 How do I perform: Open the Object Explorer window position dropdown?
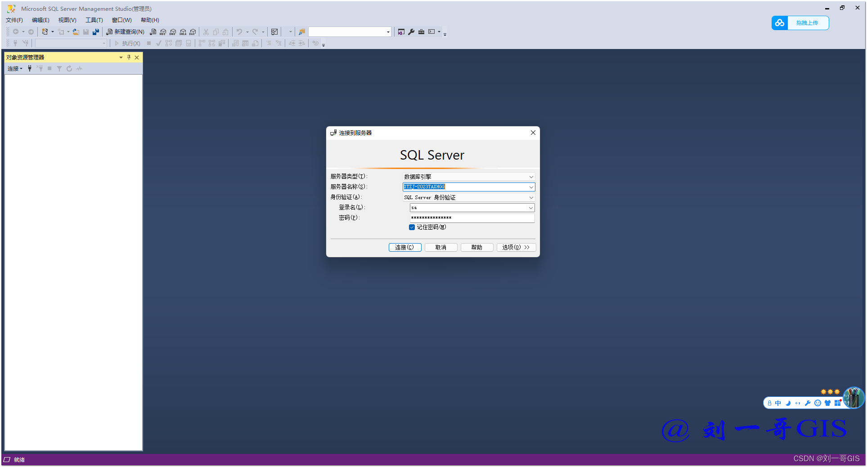[121, 58]
